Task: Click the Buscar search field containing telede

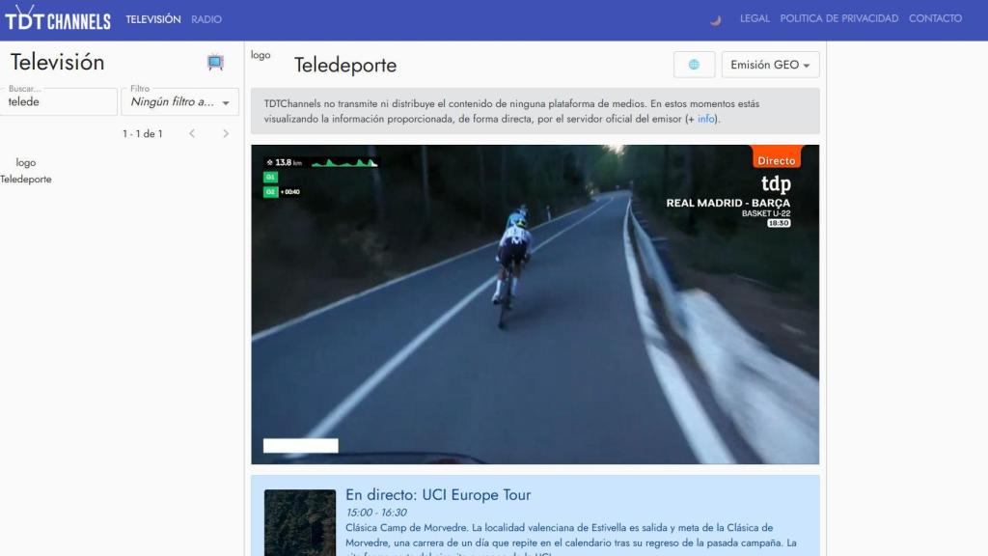Action: coord(58,100)
